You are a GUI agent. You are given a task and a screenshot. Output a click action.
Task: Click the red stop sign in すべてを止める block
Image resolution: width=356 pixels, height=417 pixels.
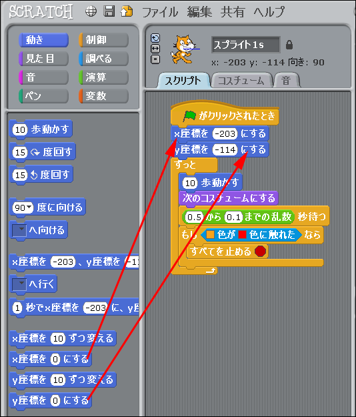[260, 251]
